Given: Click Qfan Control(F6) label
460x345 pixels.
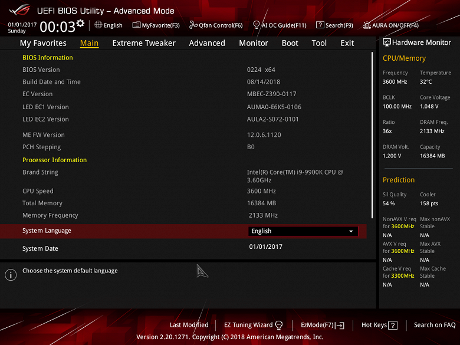Looking at the screenshot, I should tap(221, 25).
